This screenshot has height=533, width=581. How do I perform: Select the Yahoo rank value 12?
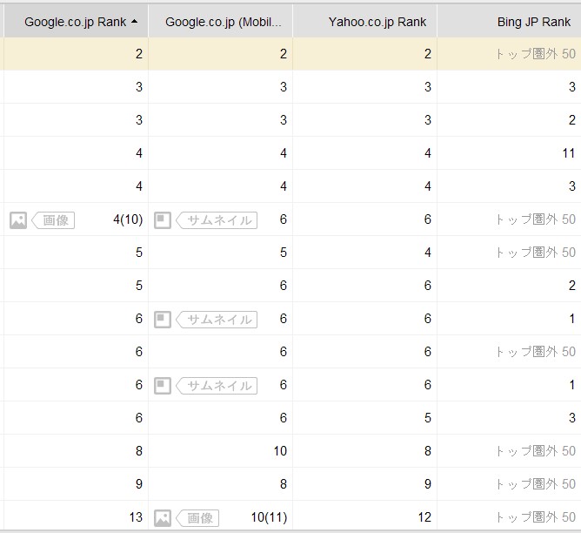click(x=424, y=517)
